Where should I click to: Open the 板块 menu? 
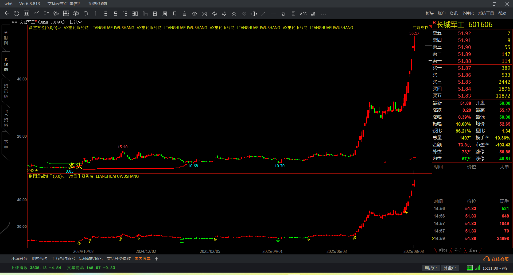(x=430, y=13)
